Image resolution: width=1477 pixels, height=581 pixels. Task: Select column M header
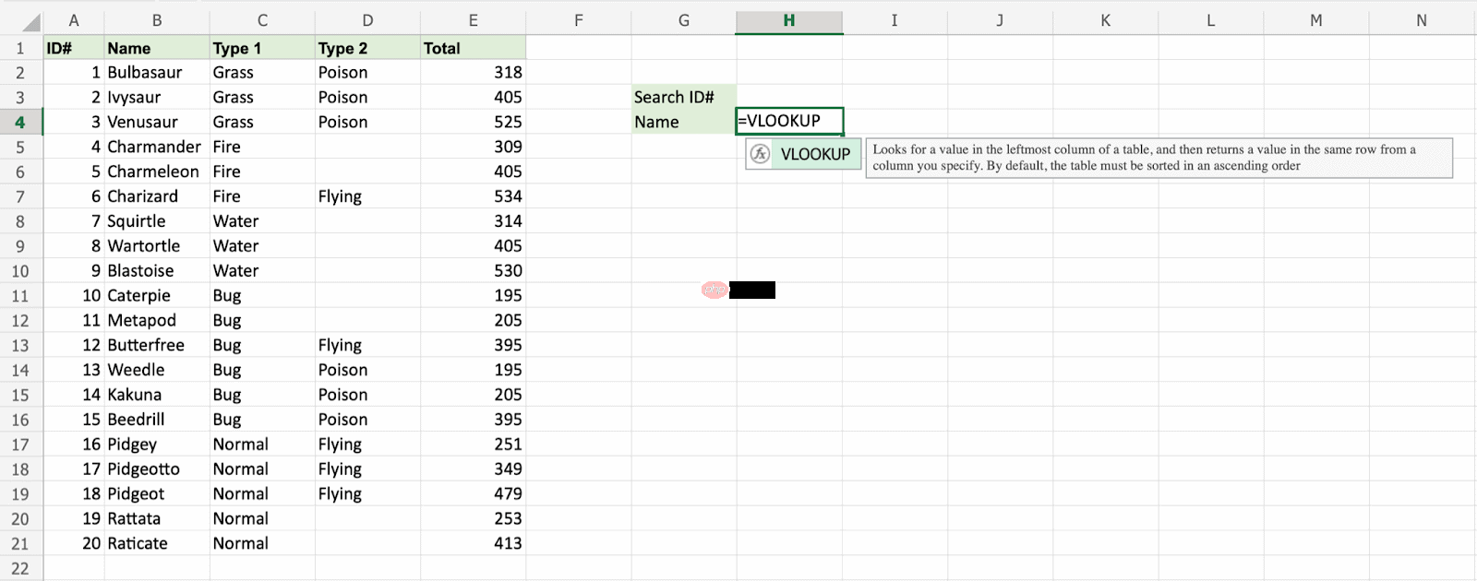pyautogui.click(x=1315, y=20)
